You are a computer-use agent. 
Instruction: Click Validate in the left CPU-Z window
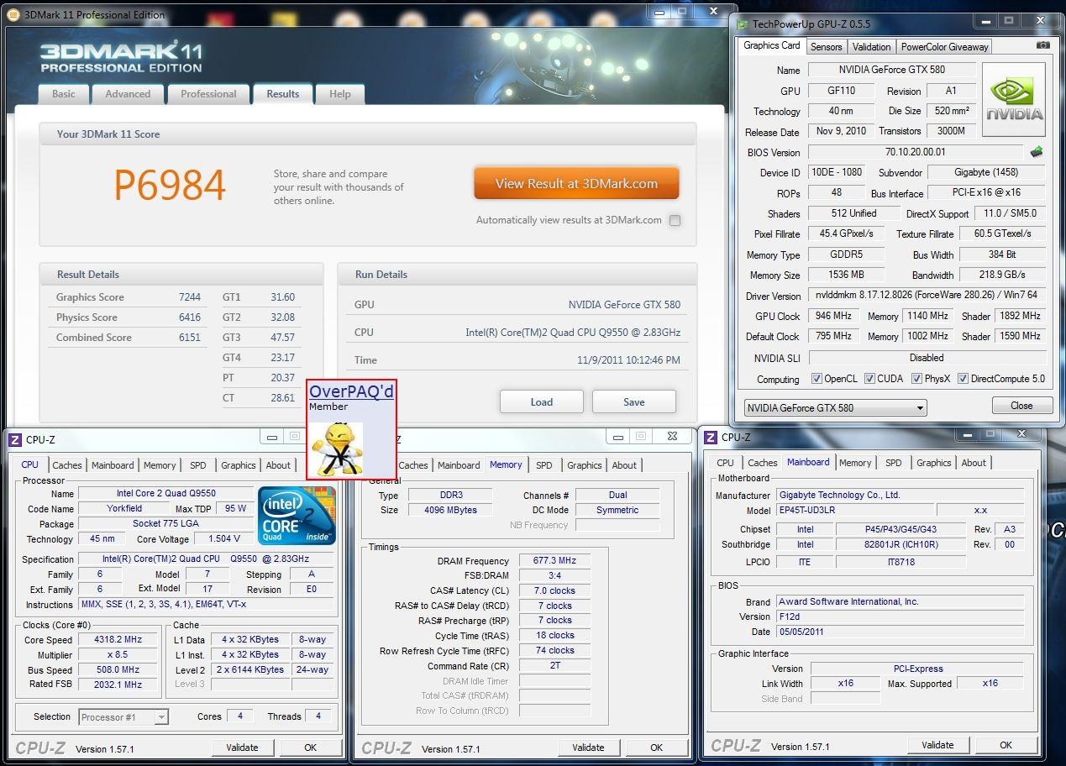pyautogui.click(x=242, y=748)
